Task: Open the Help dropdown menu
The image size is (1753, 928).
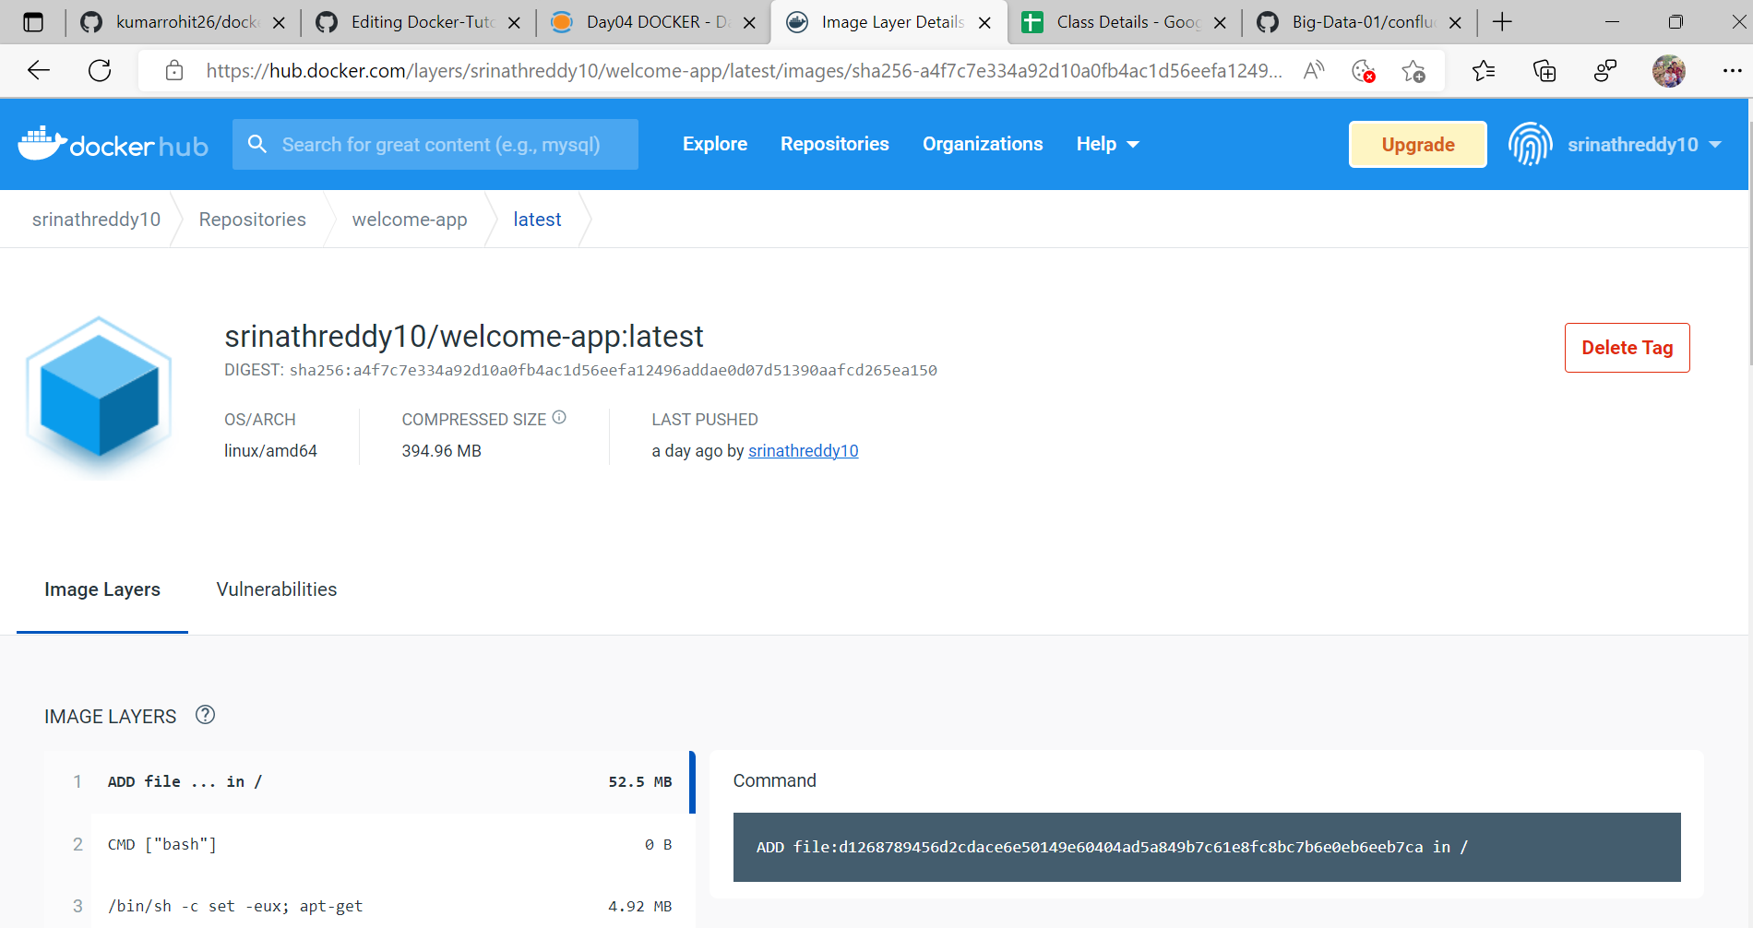Action: (x=1106, y=144)
